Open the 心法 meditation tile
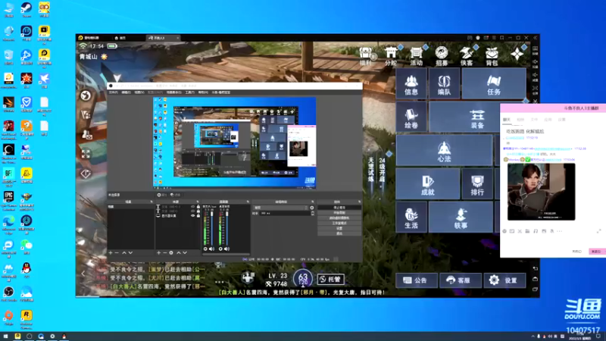This screenshot has width=606, height=341. (x=444, y=150)
